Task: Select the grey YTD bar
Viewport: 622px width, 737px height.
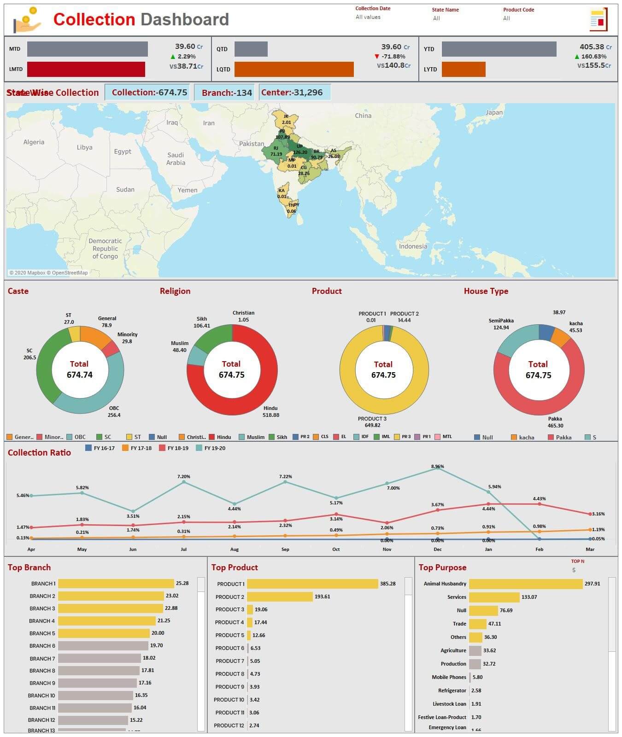Action: click(499, 49)
